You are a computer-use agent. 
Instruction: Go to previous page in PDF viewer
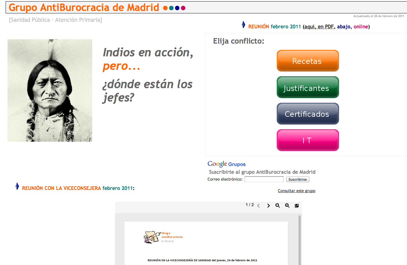258,206
